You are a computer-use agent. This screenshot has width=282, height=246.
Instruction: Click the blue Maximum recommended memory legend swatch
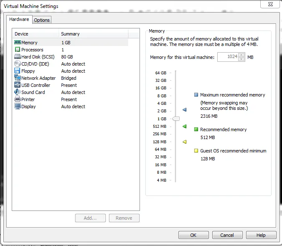coord(196,94)
